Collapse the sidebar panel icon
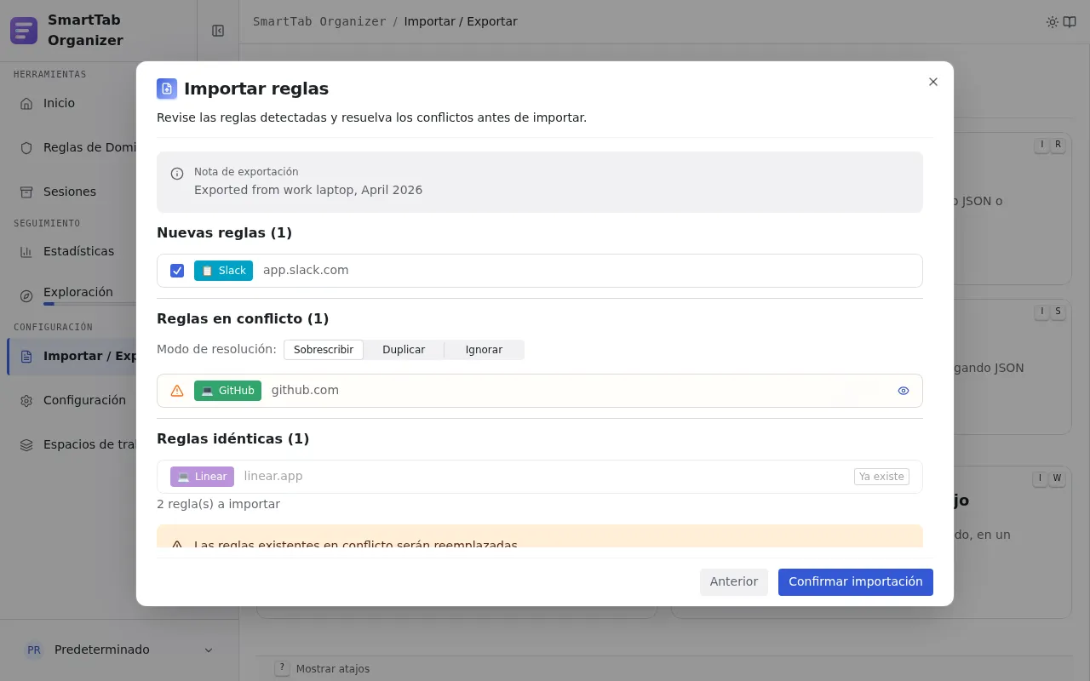 click(218, 31)
